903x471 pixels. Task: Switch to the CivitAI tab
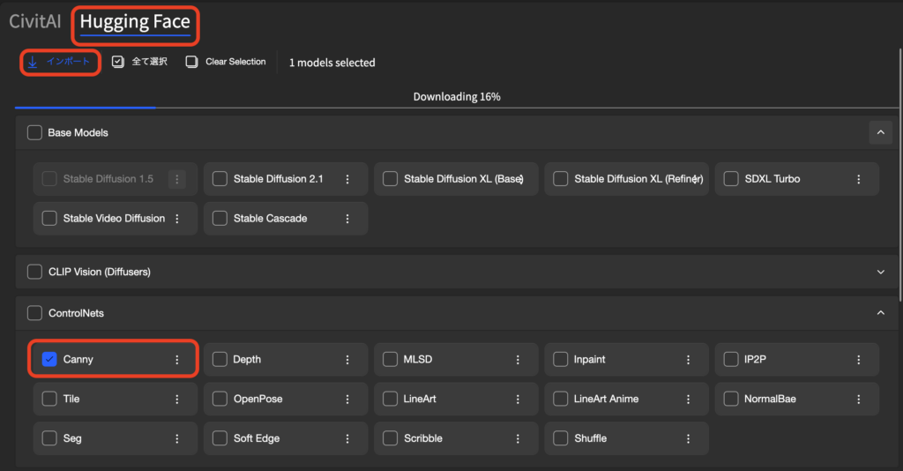pyautogui.click(x=35, y=22)
